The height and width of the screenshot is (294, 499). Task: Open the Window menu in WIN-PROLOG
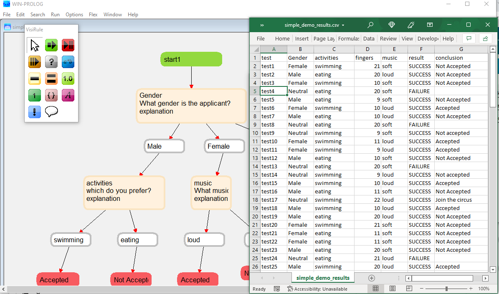(113, 15)
